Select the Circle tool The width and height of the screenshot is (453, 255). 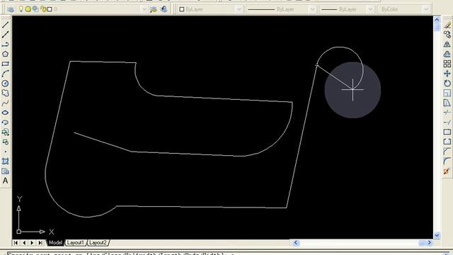click(5, 84)
